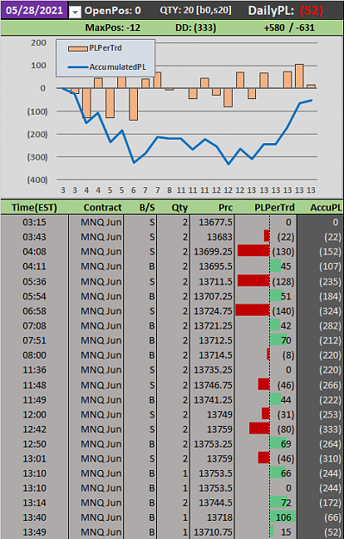This screenshot has width=344, height=539.
Task: Click the 04:08 time cell
Action: point(34,252)
